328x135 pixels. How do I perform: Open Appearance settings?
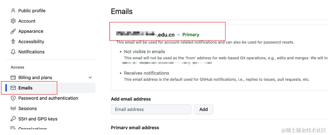click(31, 31)
